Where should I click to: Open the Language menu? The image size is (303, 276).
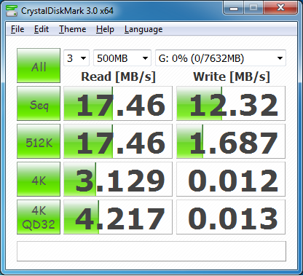(143, 29)
